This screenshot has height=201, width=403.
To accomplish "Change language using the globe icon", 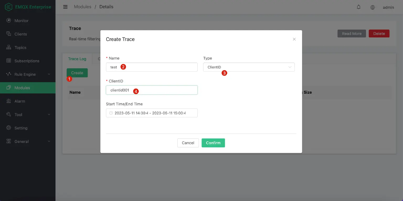I will pos(372,7).
